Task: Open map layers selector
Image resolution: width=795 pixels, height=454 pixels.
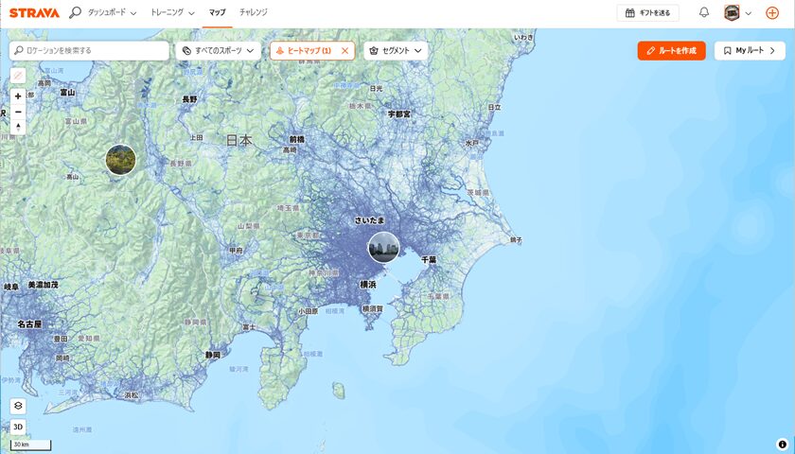Action: point(18,406)
